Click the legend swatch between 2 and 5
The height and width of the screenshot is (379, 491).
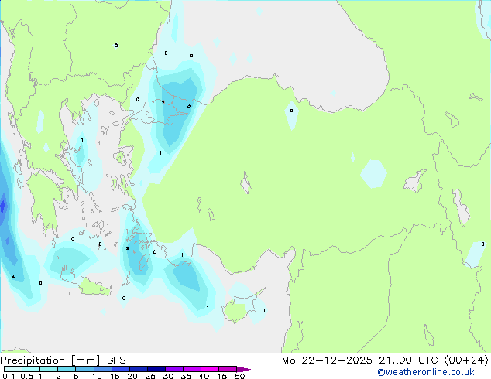pos(67,369)
